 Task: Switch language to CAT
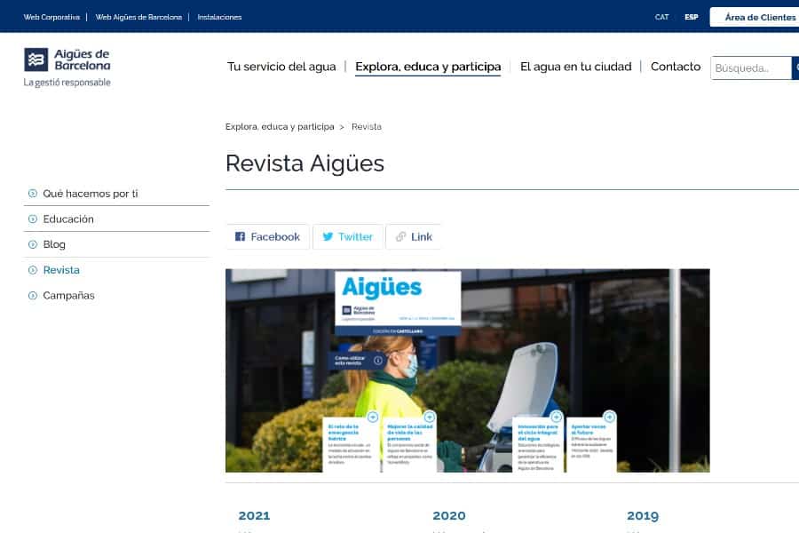pyautogui.click(x=662, y=17)
